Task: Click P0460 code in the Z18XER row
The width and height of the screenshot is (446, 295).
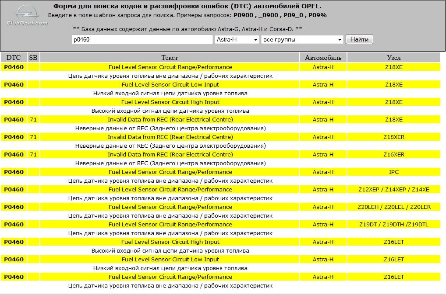Action: 14,137
